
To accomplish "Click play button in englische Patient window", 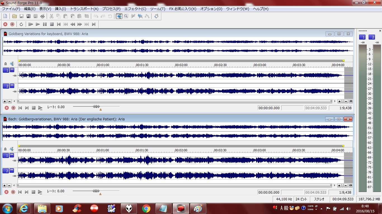I will point(40,192).
